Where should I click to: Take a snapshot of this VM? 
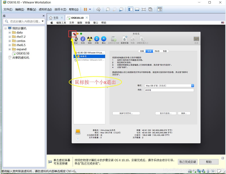[108, 9]
